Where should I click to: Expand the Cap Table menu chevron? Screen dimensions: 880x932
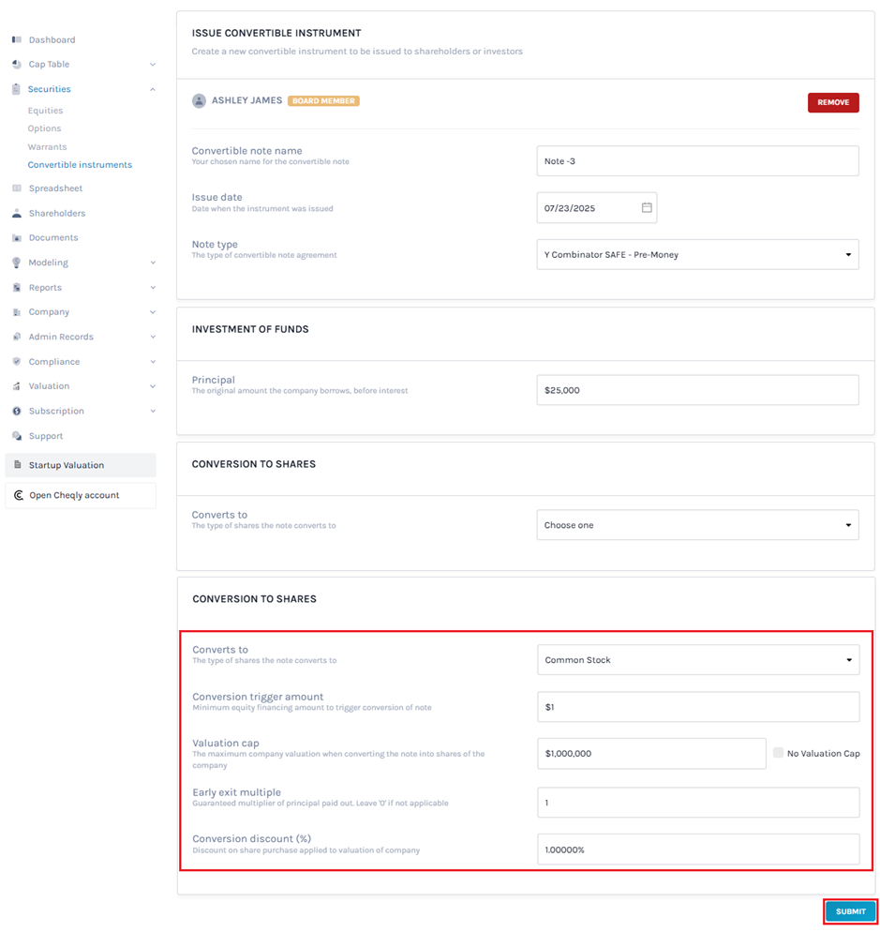153,64
